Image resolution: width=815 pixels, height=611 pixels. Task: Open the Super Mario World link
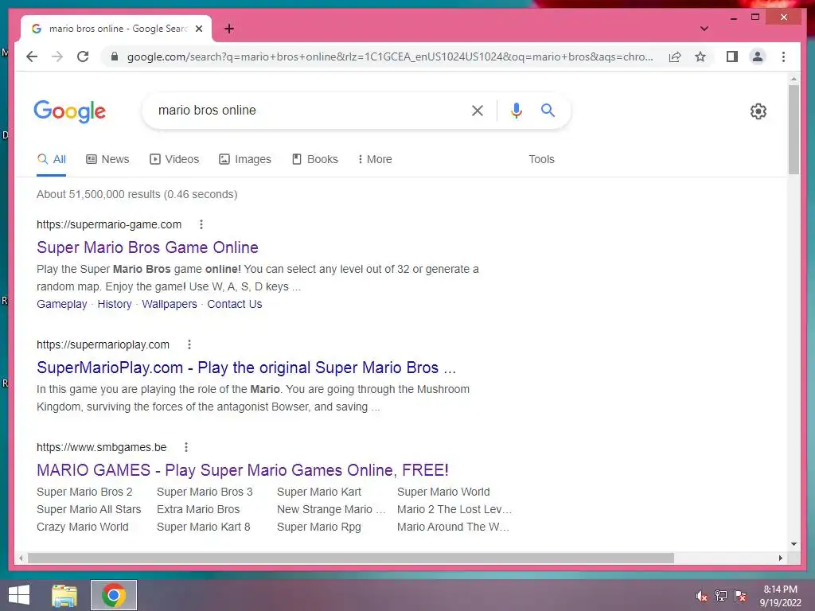[443, 492]
